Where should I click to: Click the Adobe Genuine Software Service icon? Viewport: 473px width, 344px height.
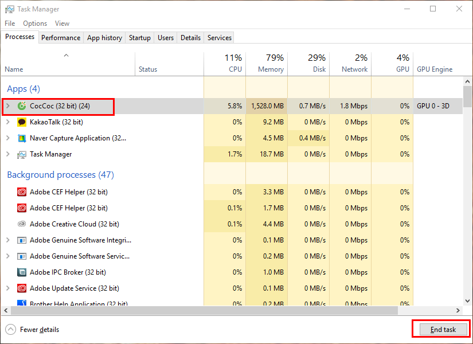click(21, 256)
